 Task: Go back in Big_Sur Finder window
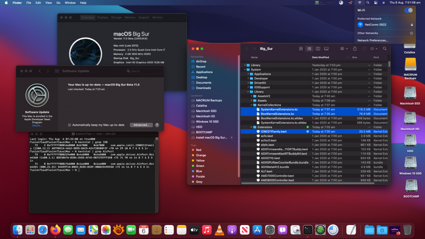[246, 49]
